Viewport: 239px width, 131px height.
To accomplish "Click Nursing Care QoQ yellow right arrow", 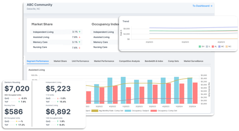I will [16, 121].
